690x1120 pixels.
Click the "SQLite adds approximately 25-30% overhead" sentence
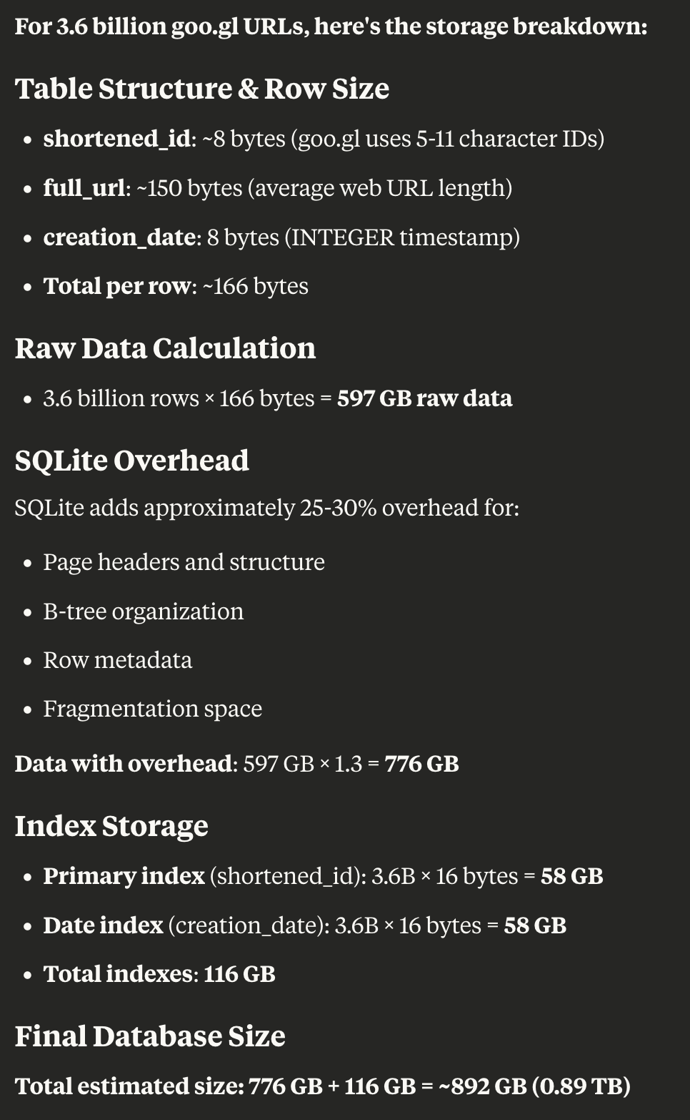pyautogui.click(x=266, y=508)
